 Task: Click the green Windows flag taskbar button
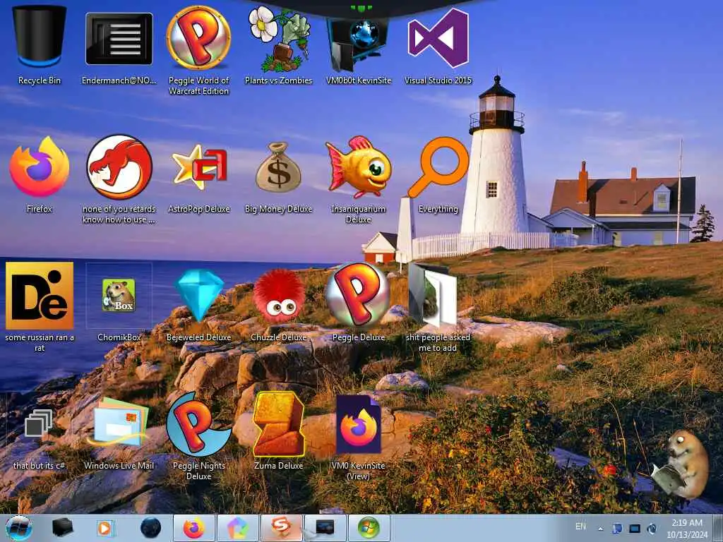pyautogui.click(x=369, y=528)
